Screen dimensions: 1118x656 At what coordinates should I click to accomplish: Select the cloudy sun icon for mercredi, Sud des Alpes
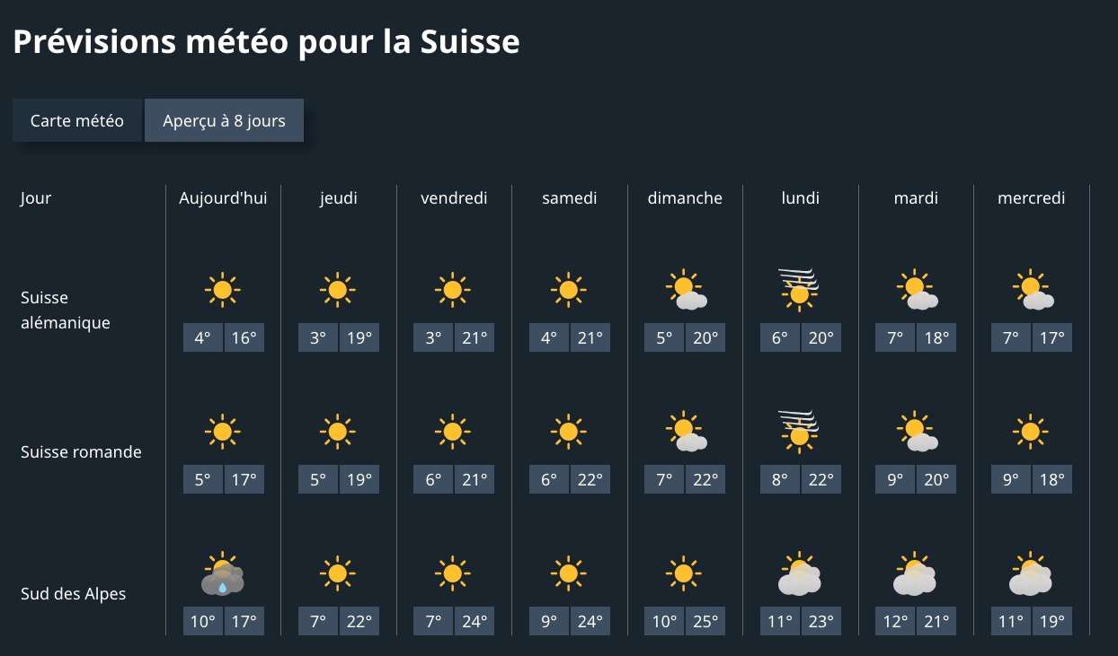pos(1030,573)
